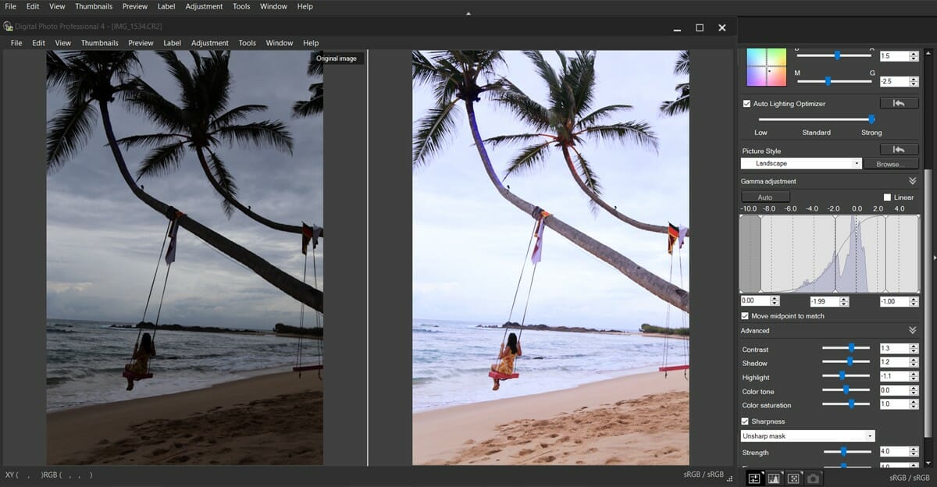
Task: Open the Unsharp mask dropdown
Action: 808,436
